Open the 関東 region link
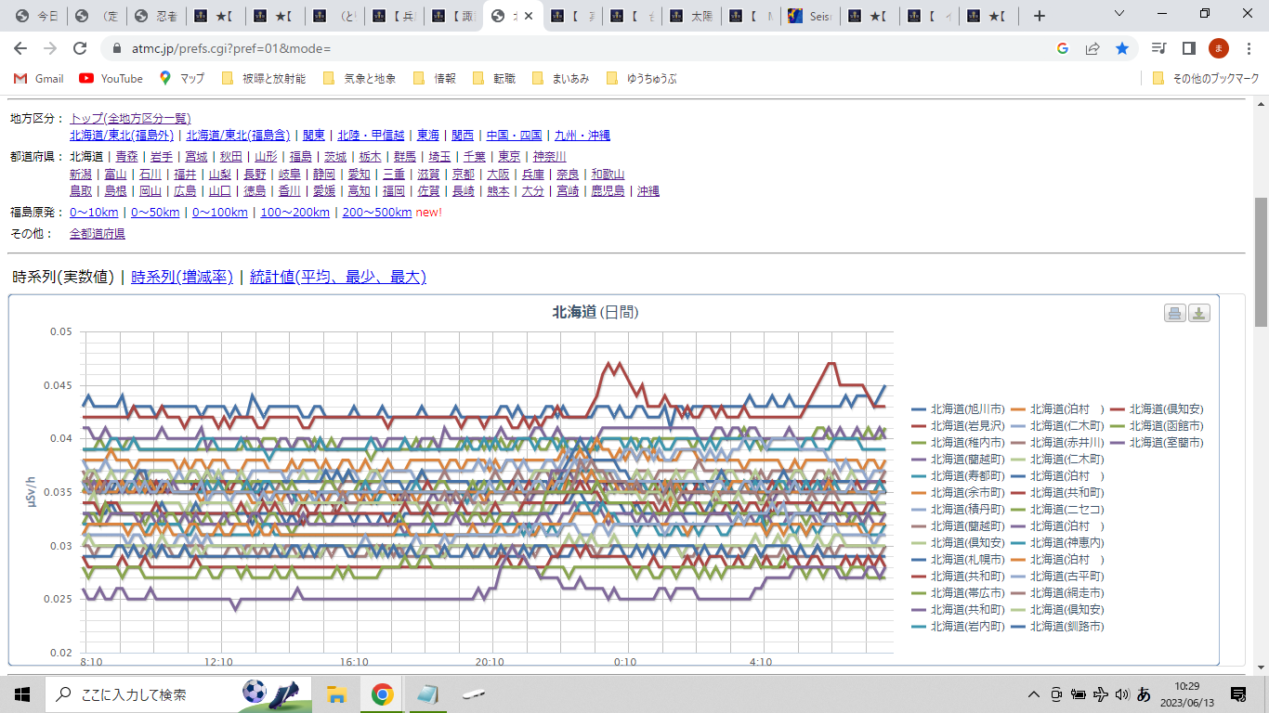This screenshot has height=713, width=1269. (314, 136)
